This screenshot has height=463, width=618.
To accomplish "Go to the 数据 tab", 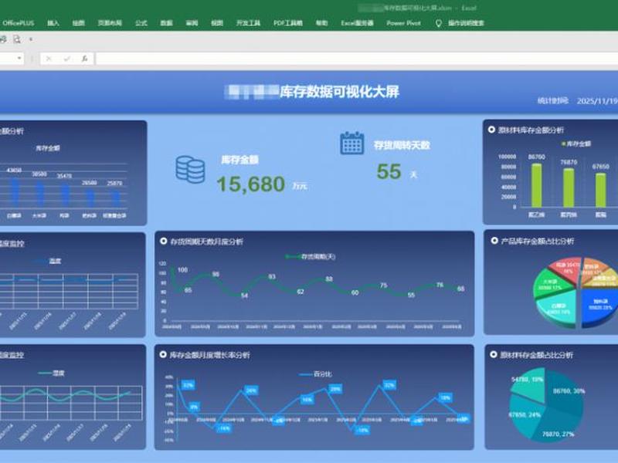I will click(x=166, y=23).
